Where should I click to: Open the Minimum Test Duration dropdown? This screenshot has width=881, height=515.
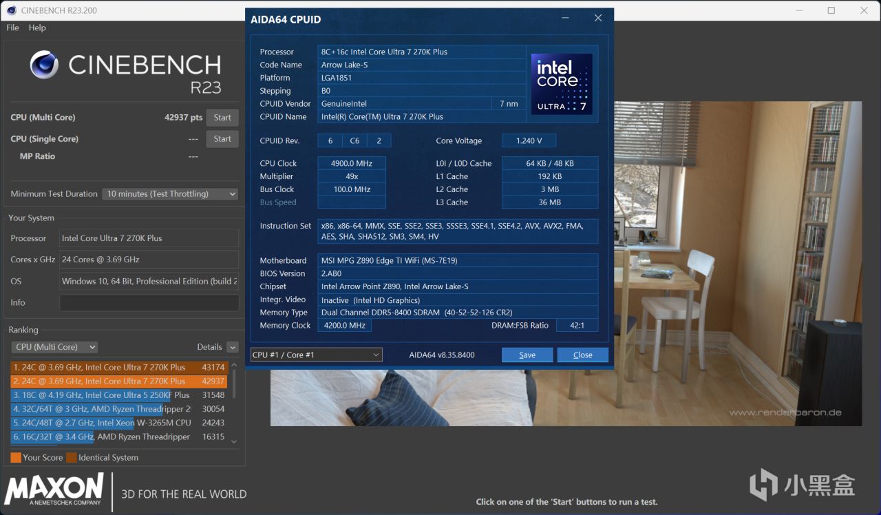(170, 194)
